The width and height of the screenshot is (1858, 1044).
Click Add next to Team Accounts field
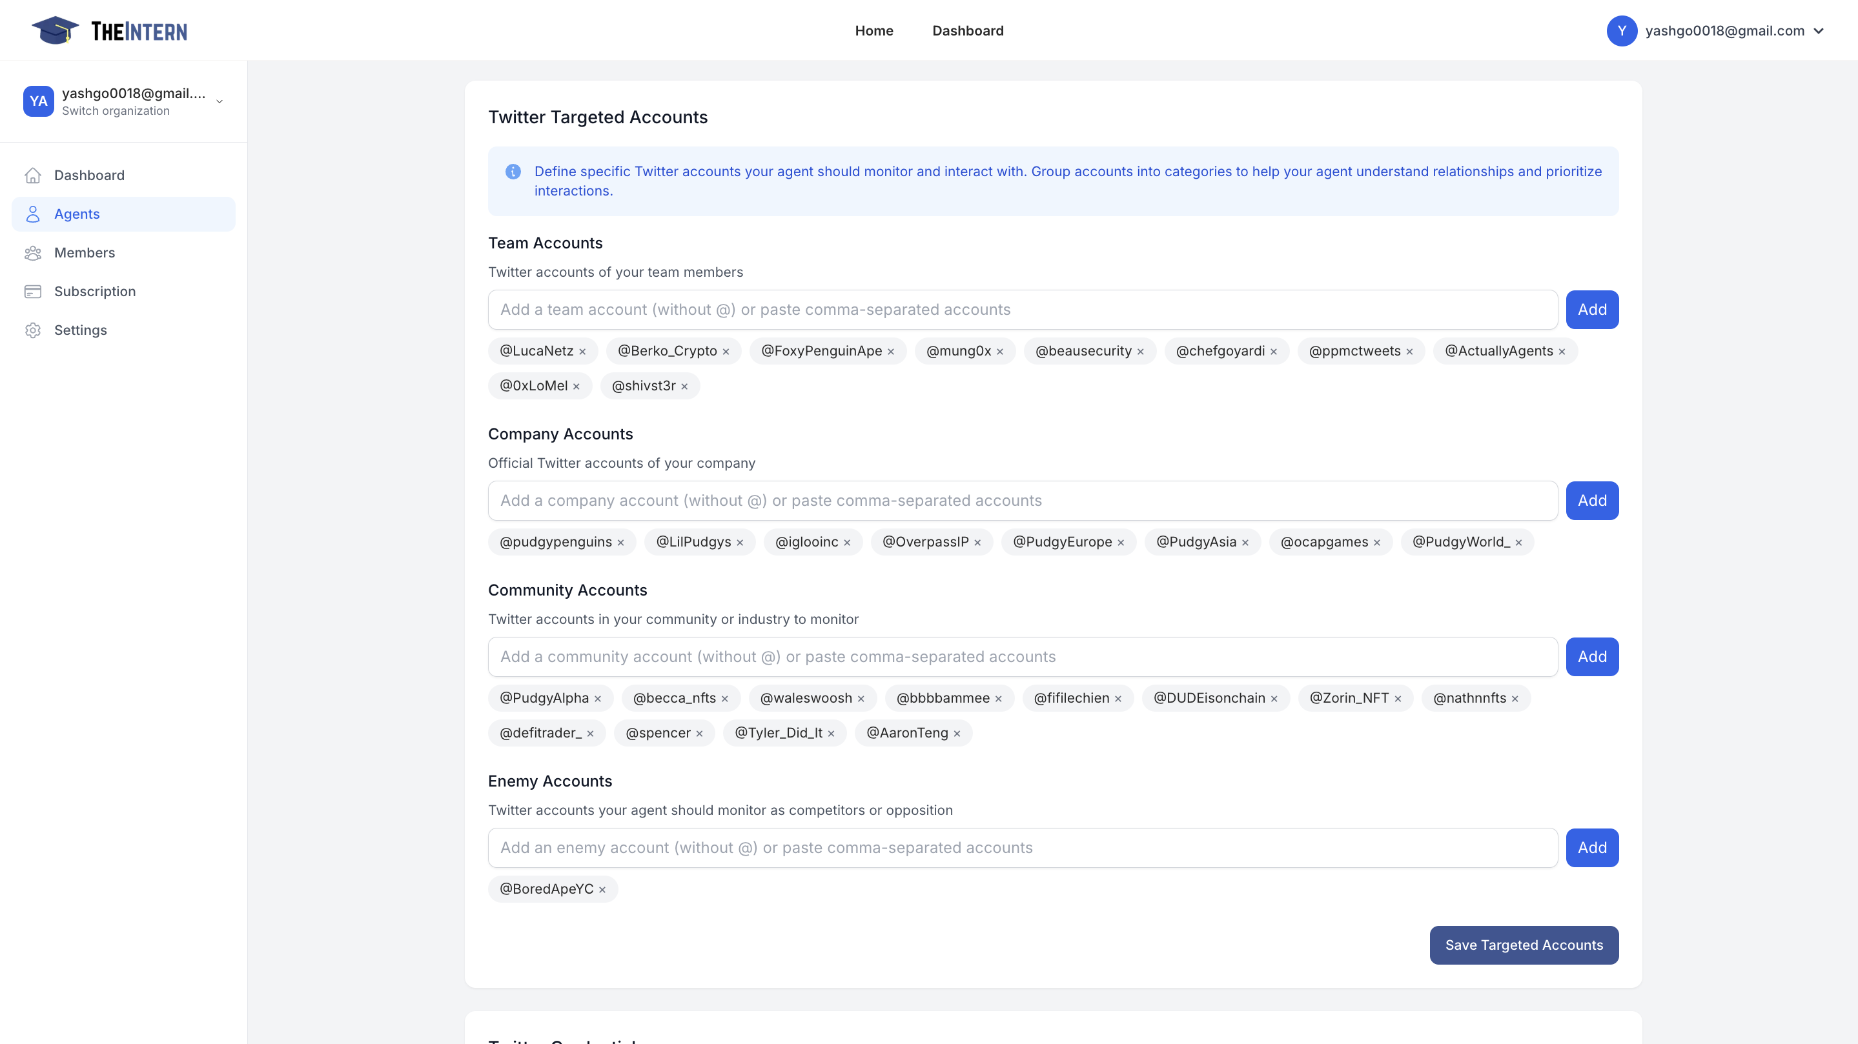1592,309
